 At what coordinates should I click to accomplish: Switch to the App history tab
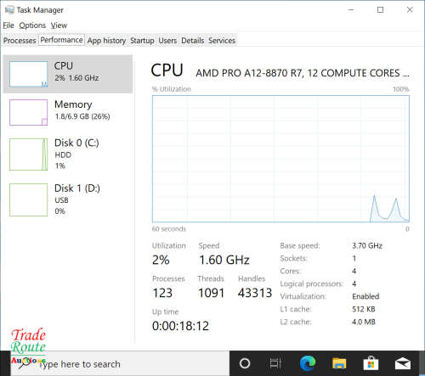[106, 41]
